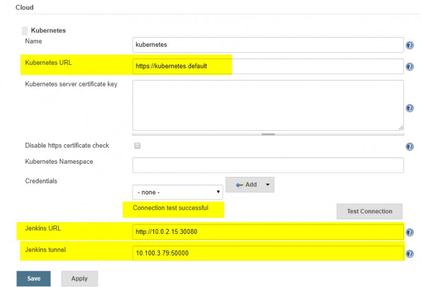The image size is (422, 287).
Task: Focus the Name input field
Action: coord(268,45)
